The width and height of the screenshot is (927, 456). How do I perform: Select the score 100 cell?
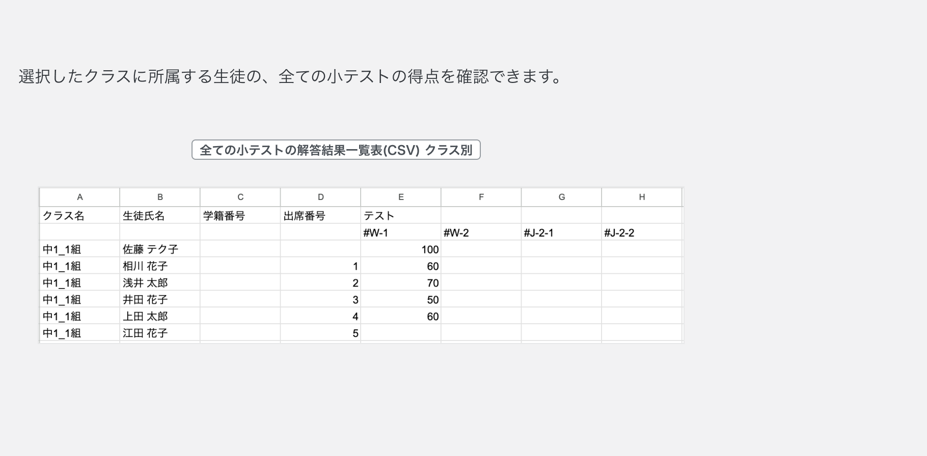click(x=429, y=248)
